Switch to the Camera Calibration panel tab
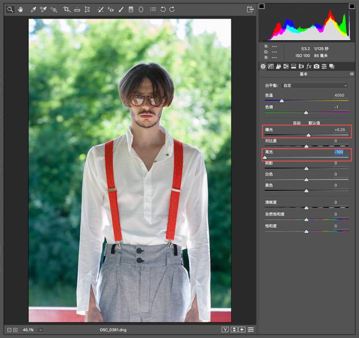This screenshot has height=338, width=359. [316, 66]
